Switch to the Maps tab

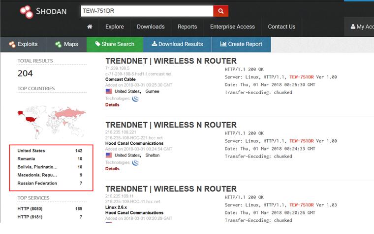[x=66, y=44]
